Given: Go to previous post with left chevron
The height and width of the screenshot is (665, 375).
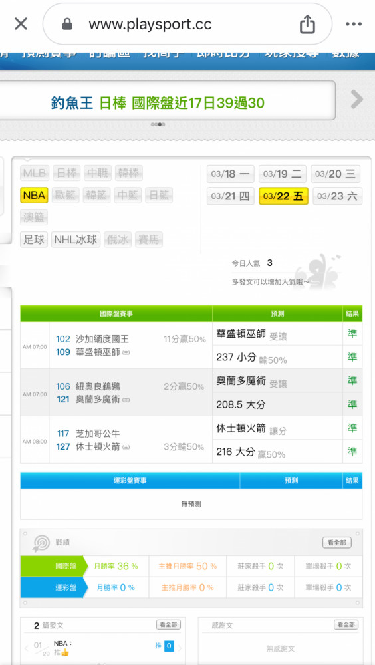Looking at the screenshot, I should coord(27,648).
